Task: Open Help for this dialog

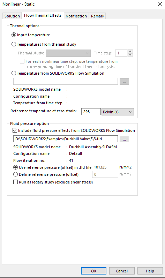Action: click(150, 271)
